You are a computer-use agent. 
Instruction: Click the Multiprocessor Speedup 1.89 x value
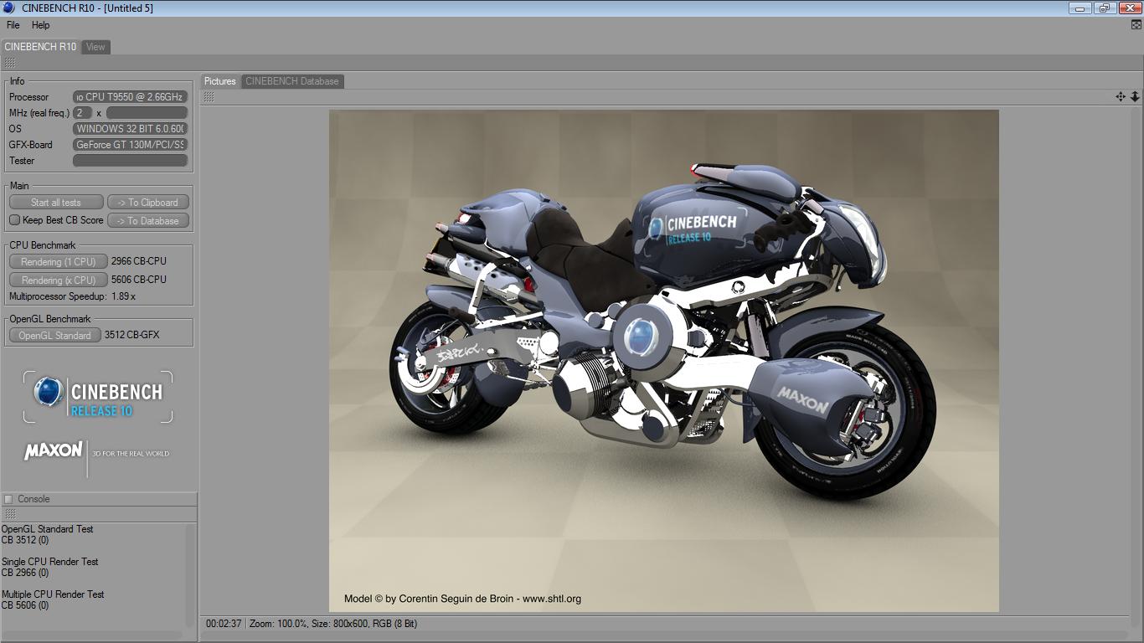point(123,296)
